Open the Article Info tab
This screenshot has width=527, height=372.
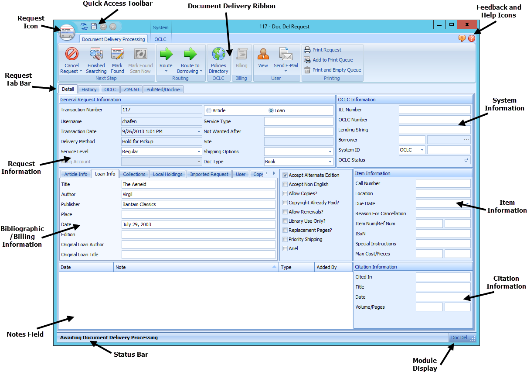(x=76, y=174)
